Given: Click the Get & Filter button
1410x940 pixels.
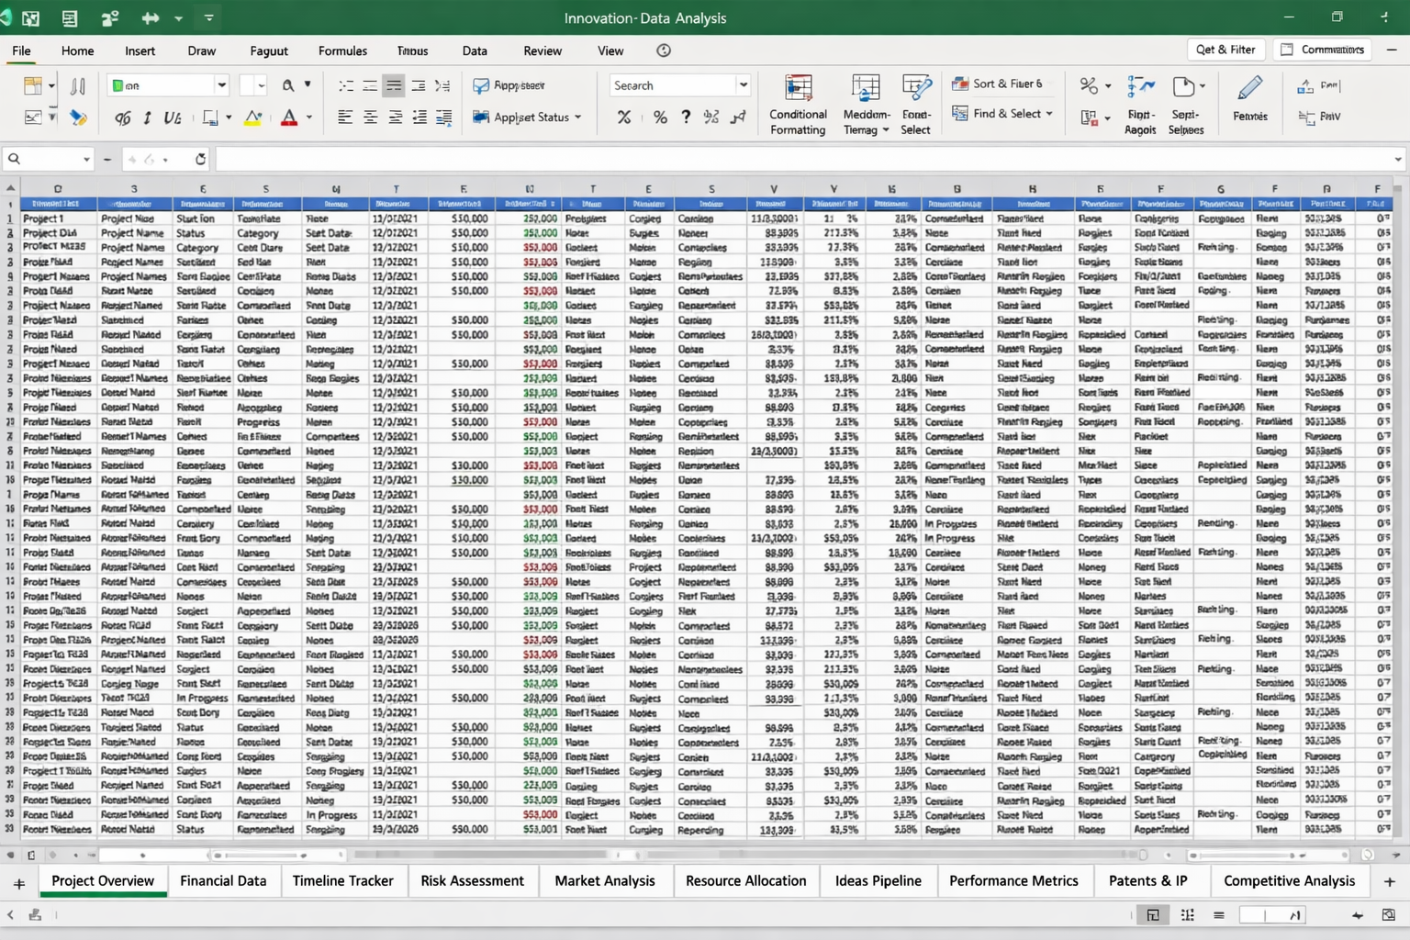Looking at the screenshot, I should point(1225,50).
